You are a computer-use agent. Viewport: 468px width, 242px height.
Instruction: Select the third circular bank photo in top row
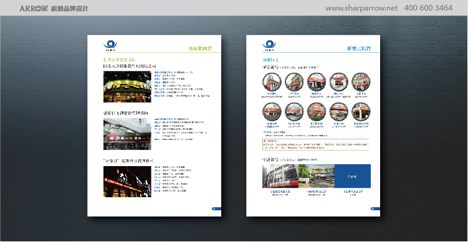[317, 82]
